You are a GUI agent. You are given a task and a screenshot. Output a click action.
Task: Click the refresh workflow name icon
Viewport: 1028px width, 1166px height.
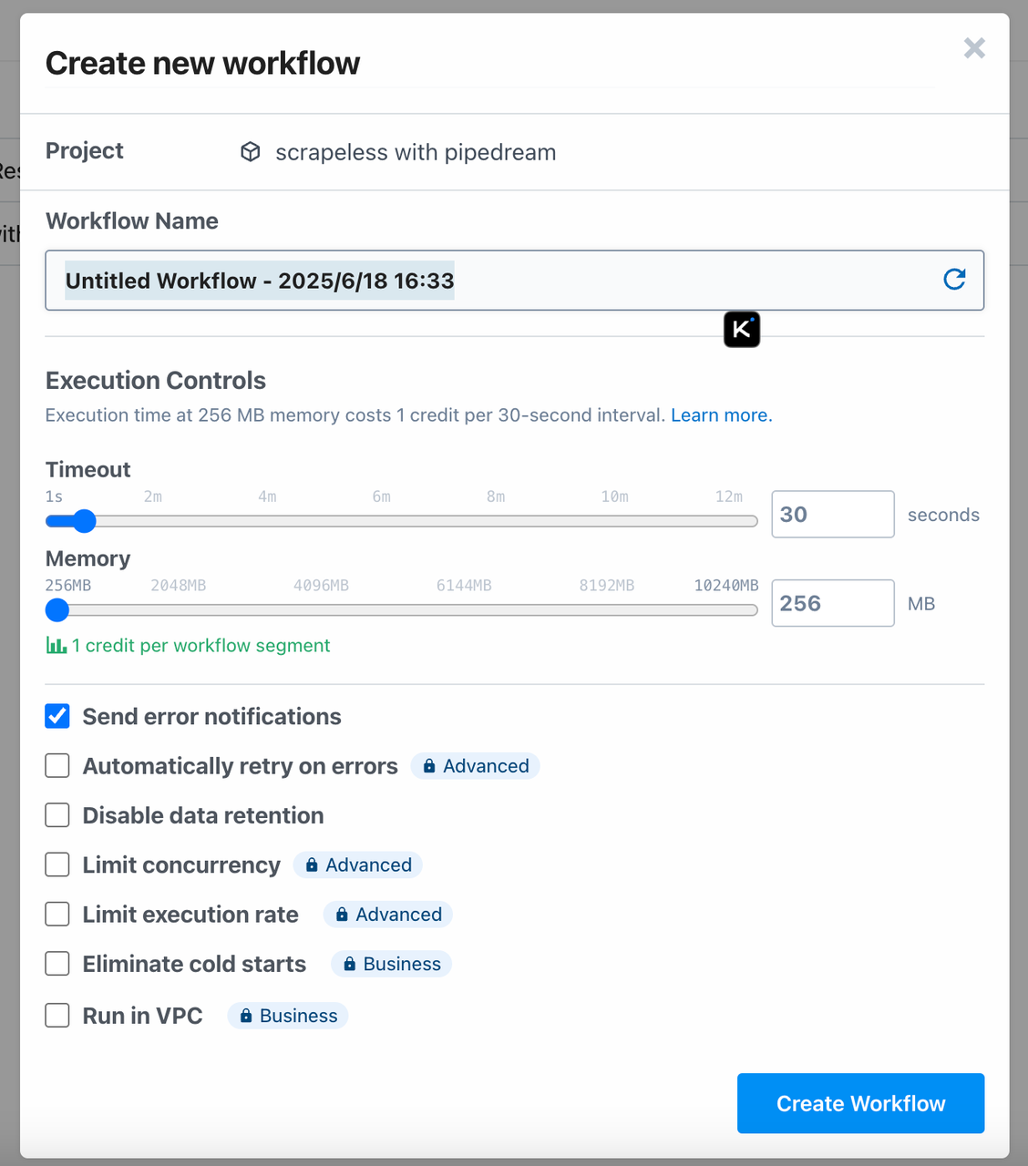click(954, 280)
